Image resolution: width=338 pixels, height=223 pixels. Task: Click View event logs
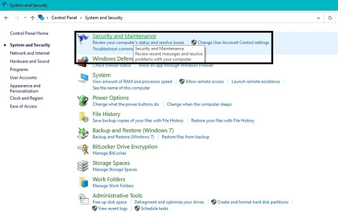[113, 208]
